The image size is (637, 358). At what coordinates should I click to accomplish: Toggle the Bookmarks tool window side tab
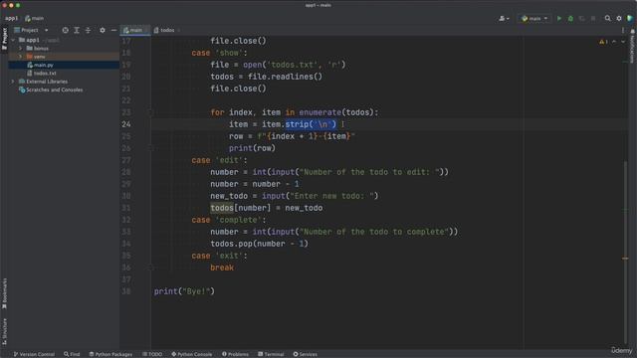4,294
